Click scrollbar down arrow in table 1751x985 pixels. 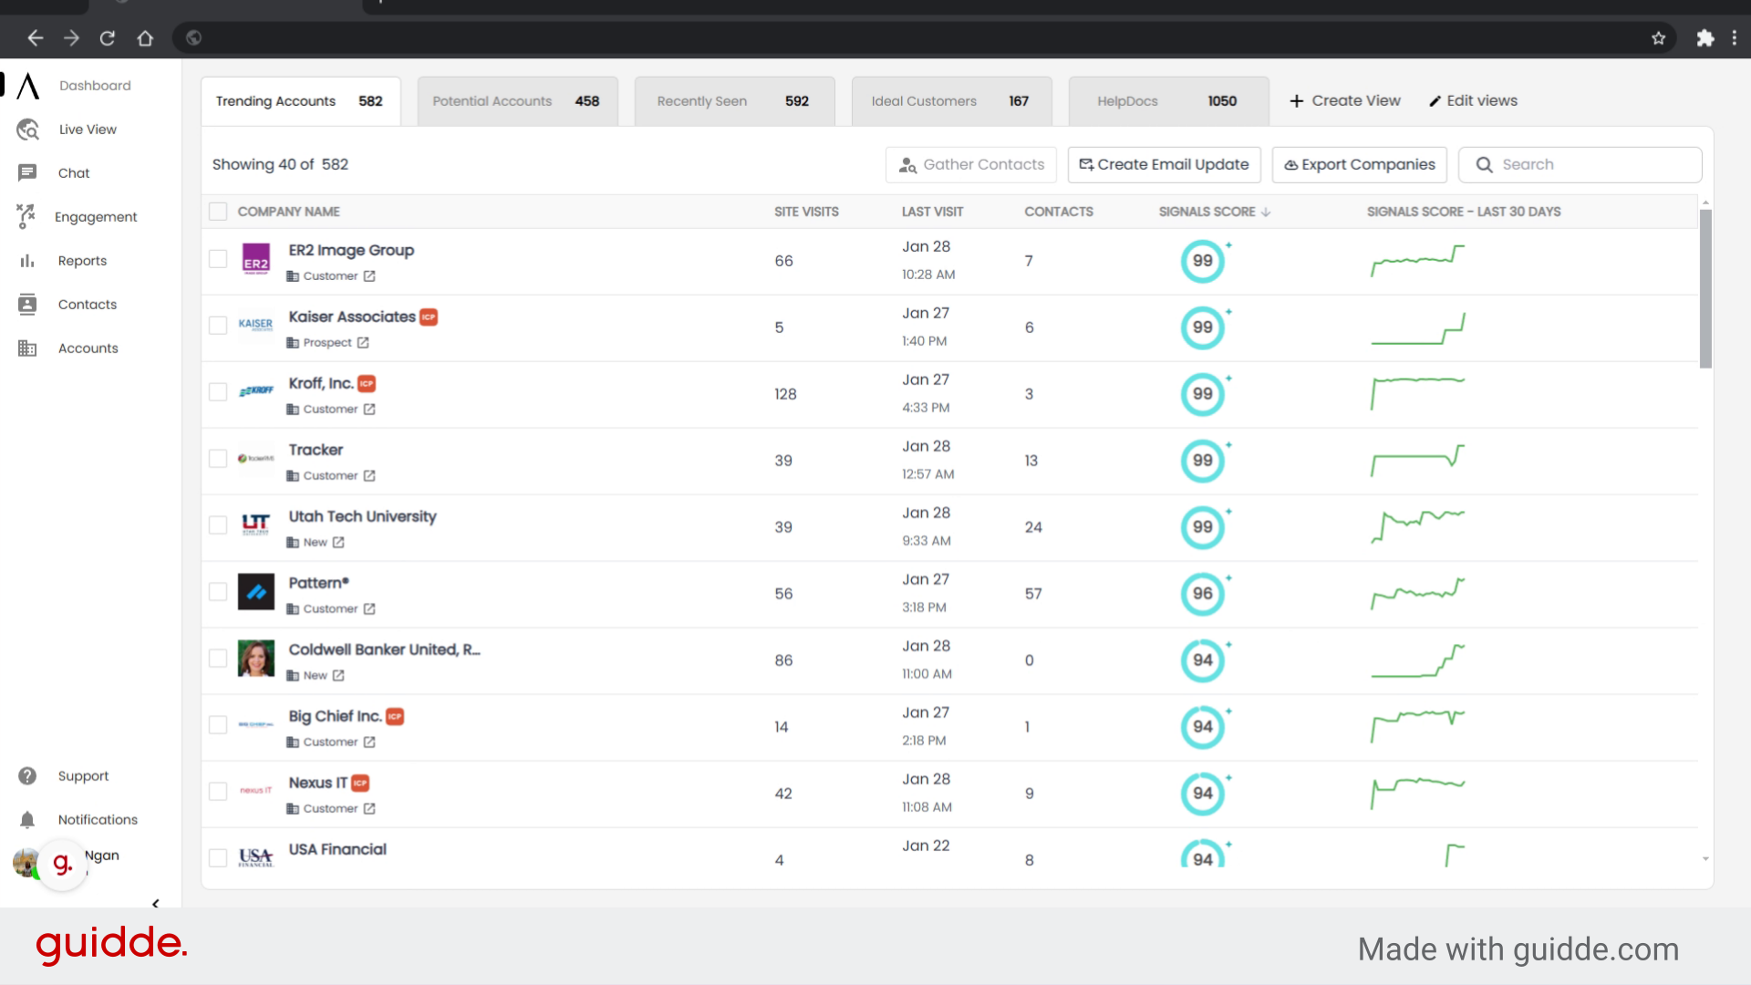coord(1705,859)
